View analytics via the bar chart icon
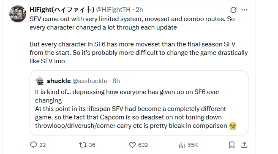Image resolution: width=278 pixels, height=154 pixels. (x=182, y=145)
